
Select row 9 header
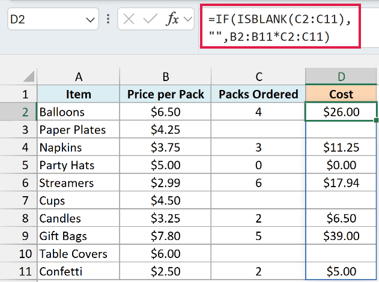19,236
